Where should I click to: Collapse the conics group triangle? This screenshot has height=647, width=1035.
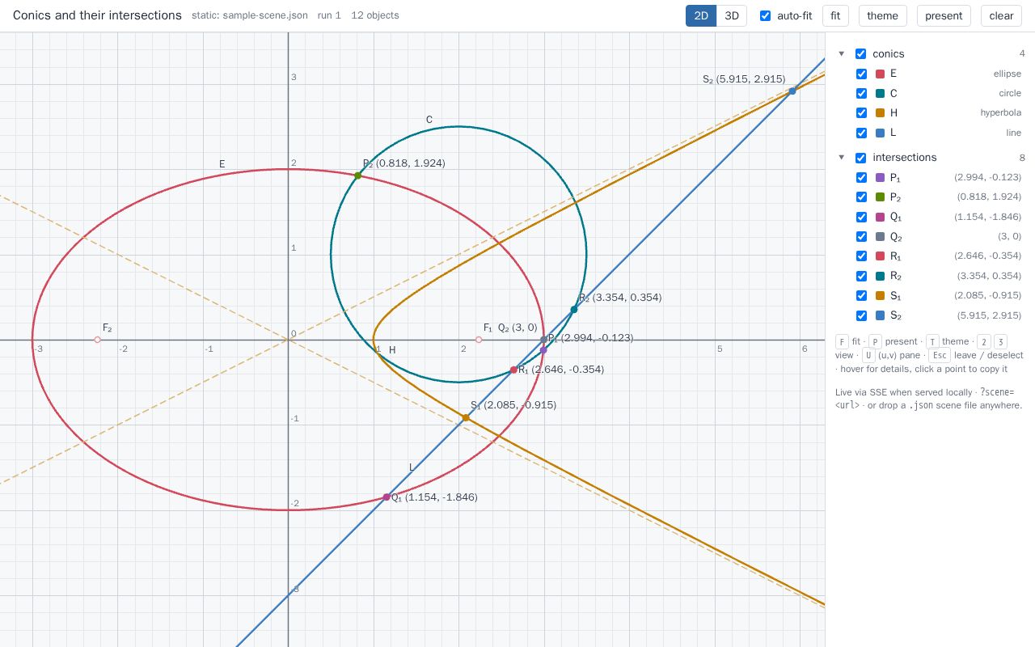842,53
